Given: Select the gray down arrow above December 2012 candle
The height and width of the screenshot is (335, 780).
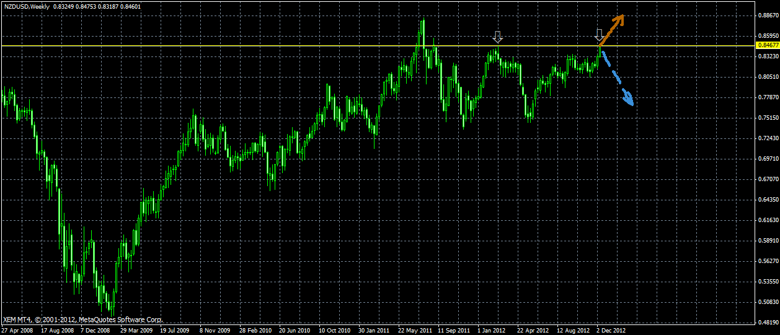Looking at the screenshot, I should pyautogui.click(x=598, y=34).
